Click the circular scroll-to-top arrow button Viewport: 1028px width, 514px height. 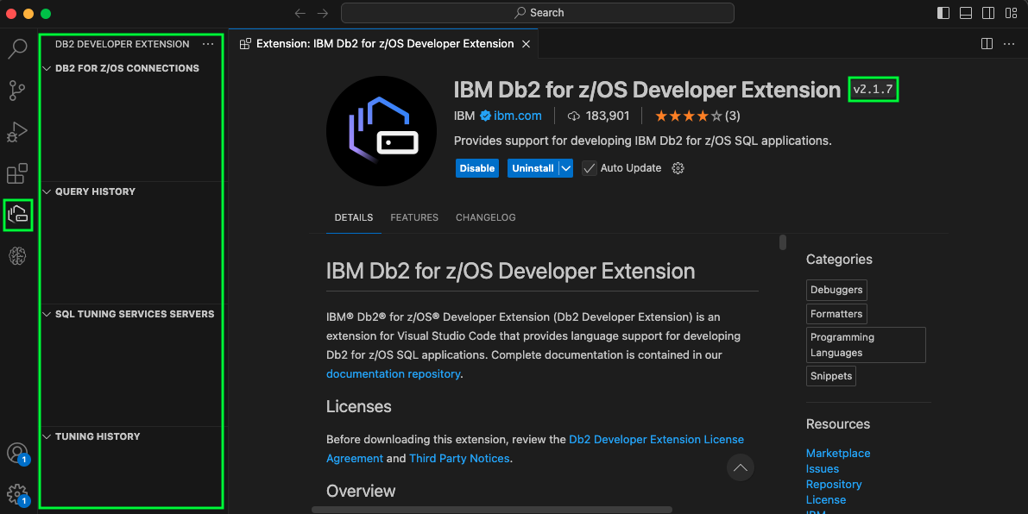point(741,467)
